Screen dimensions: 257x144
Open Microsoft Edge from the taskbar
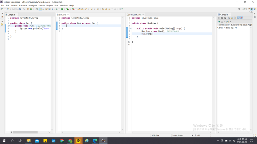pyautogui.click(x=95, y=141)
